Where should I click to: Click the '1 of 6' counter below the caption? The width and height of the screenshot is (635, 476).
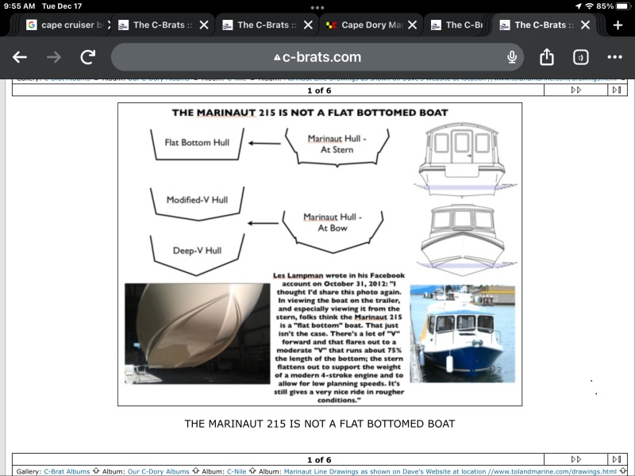[319, 459]
